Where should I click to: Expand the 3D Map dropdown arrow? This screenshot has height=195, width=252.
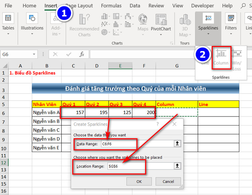coord(190,35)
